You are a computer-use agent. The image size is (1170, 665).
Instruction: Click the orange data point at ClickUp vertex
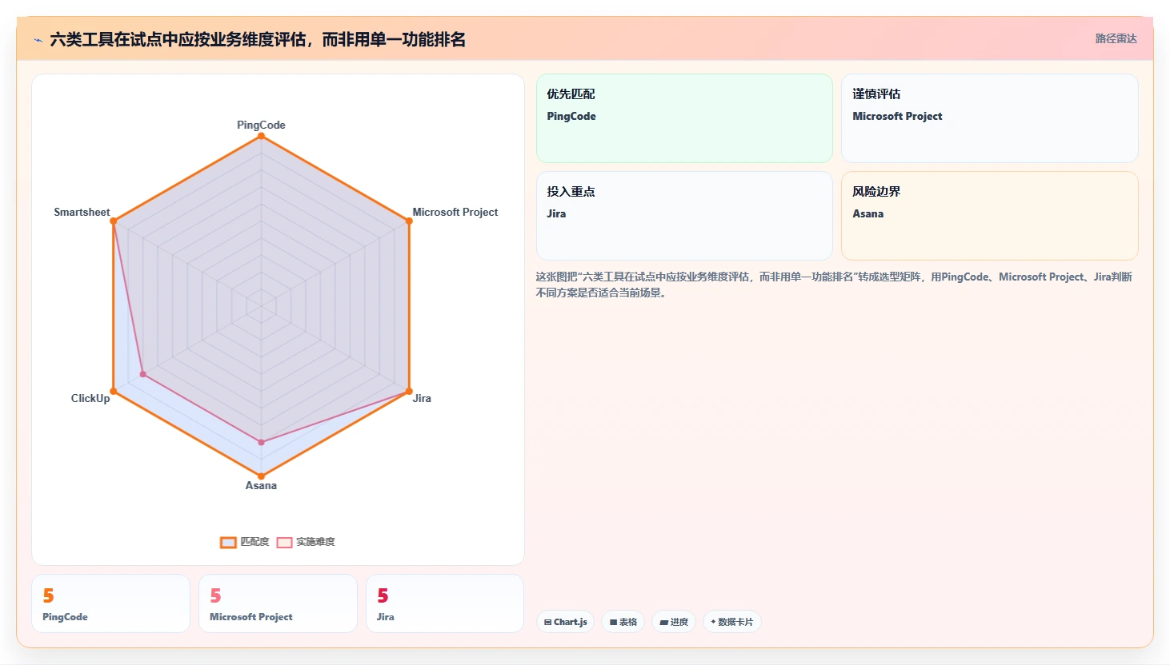pos(114,391)
